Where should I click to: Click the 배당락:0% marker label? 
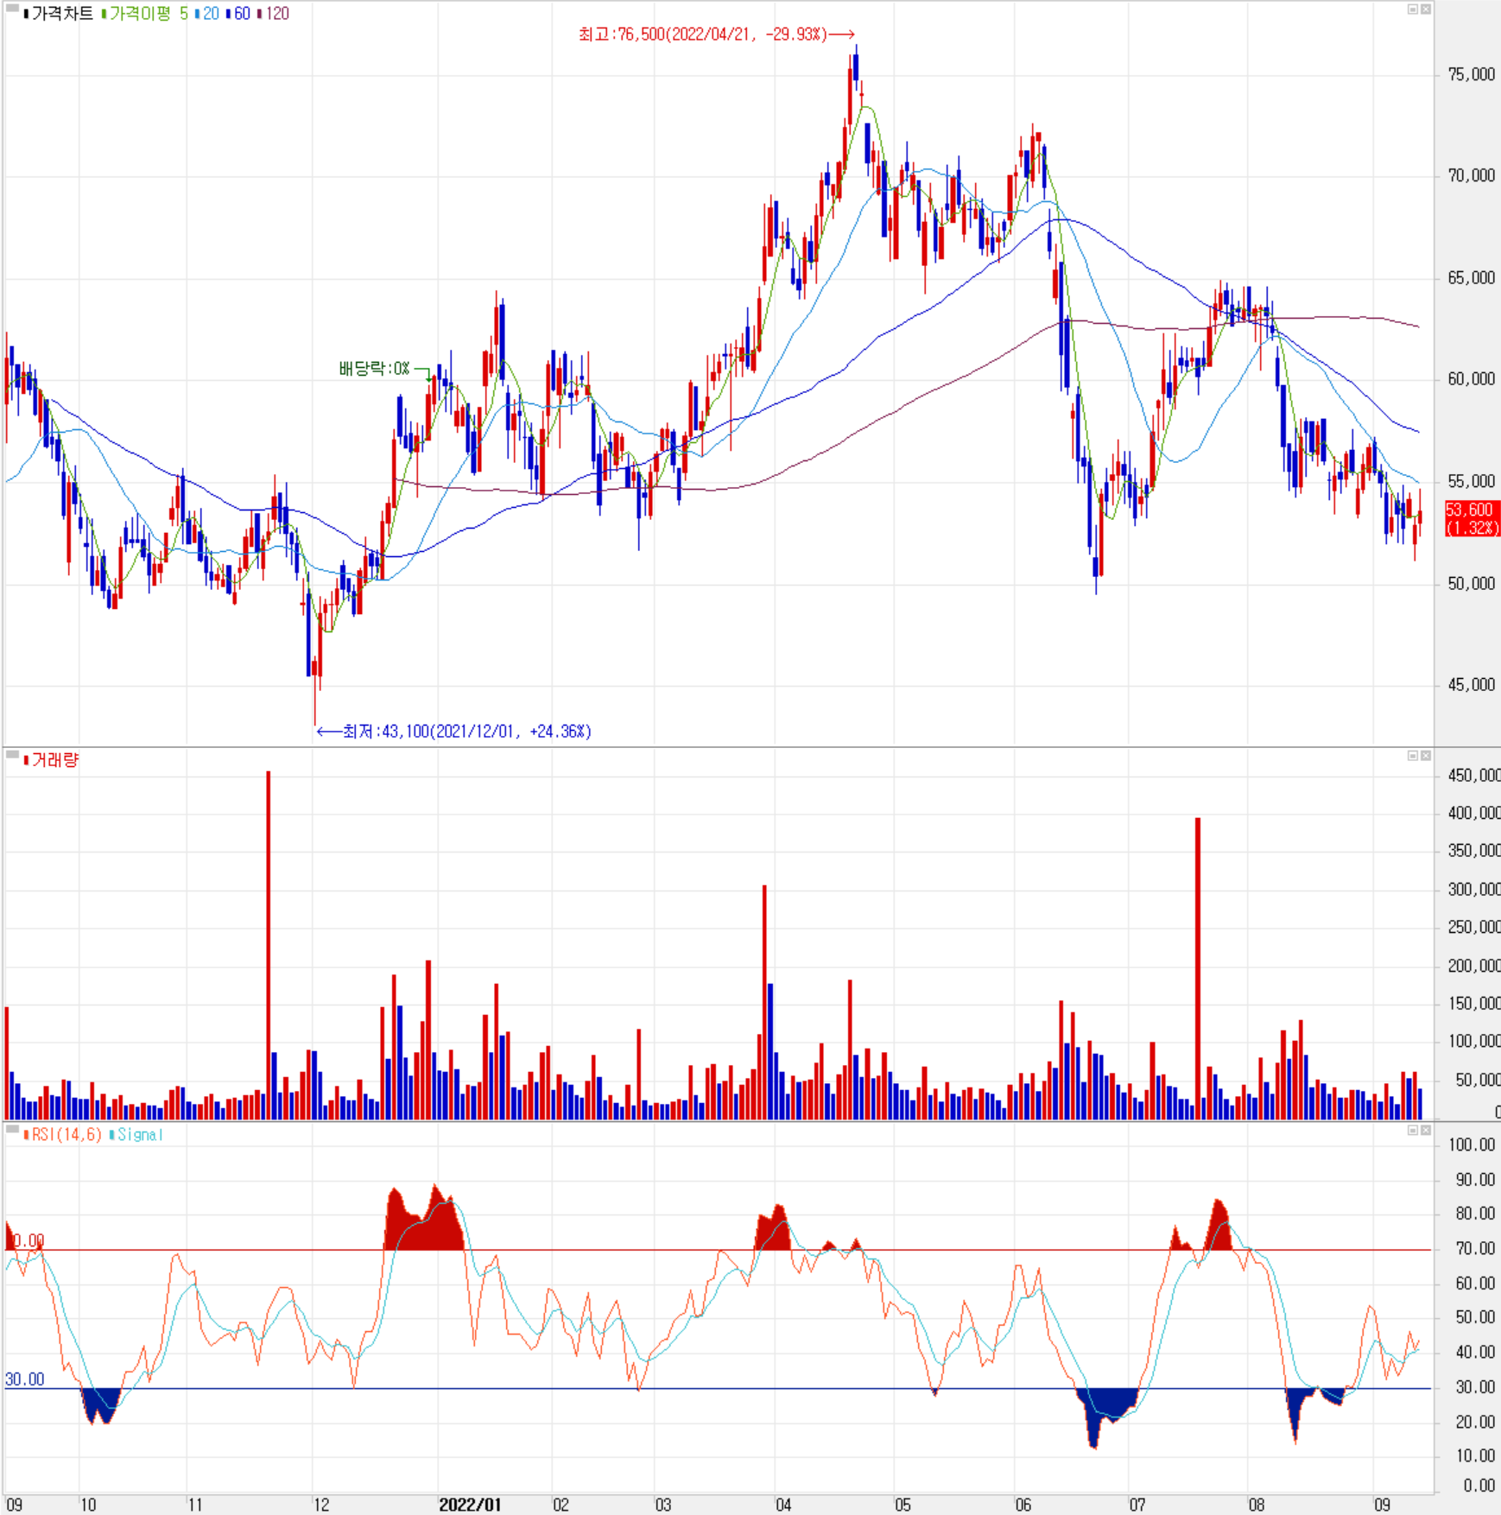point(374,369)
